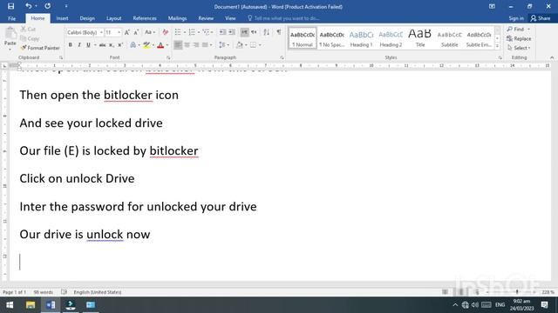Open the Paste options arrow
This screenshot has height=313, width=558.
pyautogui.click(x=10, y=49)
